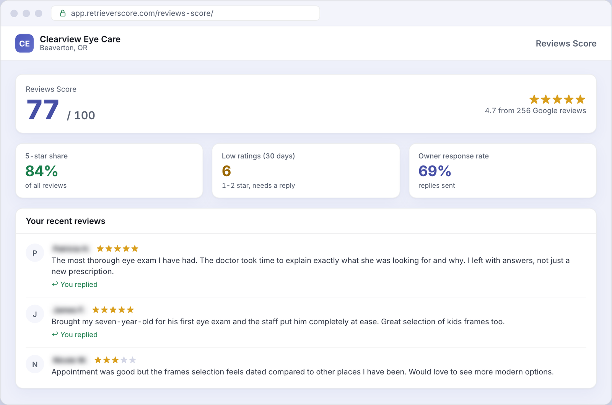
Task: Click reply arrow icon under kids frames review
Action: tap(55, 334)
